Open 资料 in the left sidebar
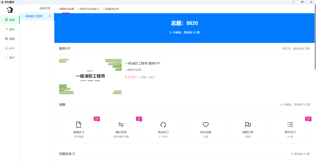The image size is (316, 164). (10, 29)
